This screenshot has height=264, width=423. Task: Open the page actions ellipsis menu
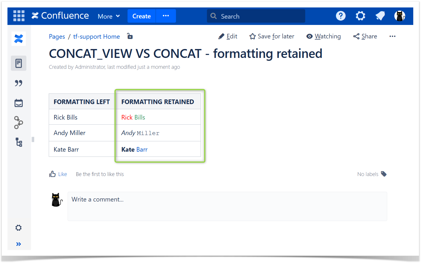coord(392,36)
